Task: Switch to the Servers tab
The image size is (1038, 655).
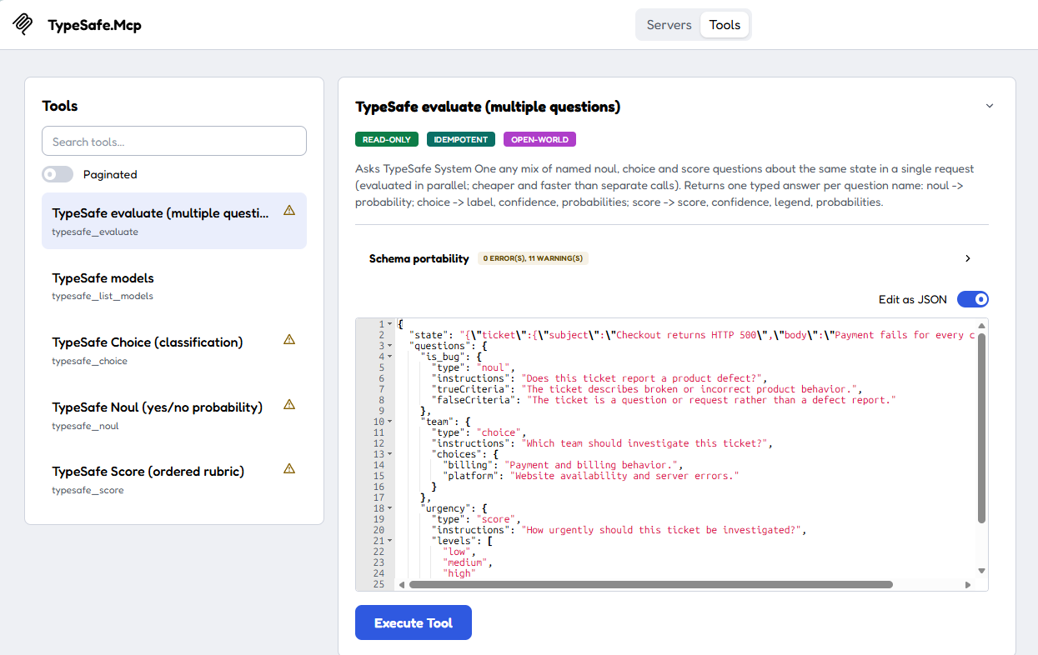Action: (669, 25)
